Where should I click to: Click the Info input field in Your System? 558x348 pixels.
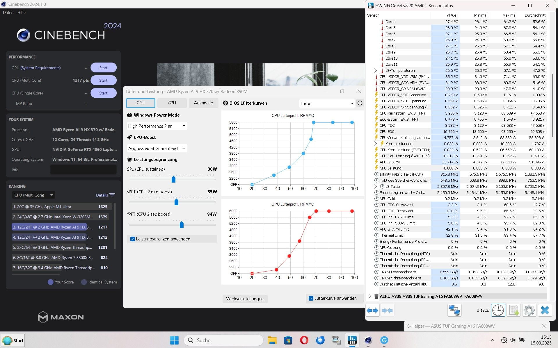click(83, 169)
